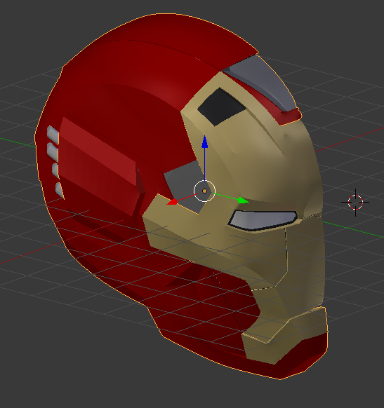Click the black square panel on forehead
This screenshot has width=384, height=408.
click(221, 107)
